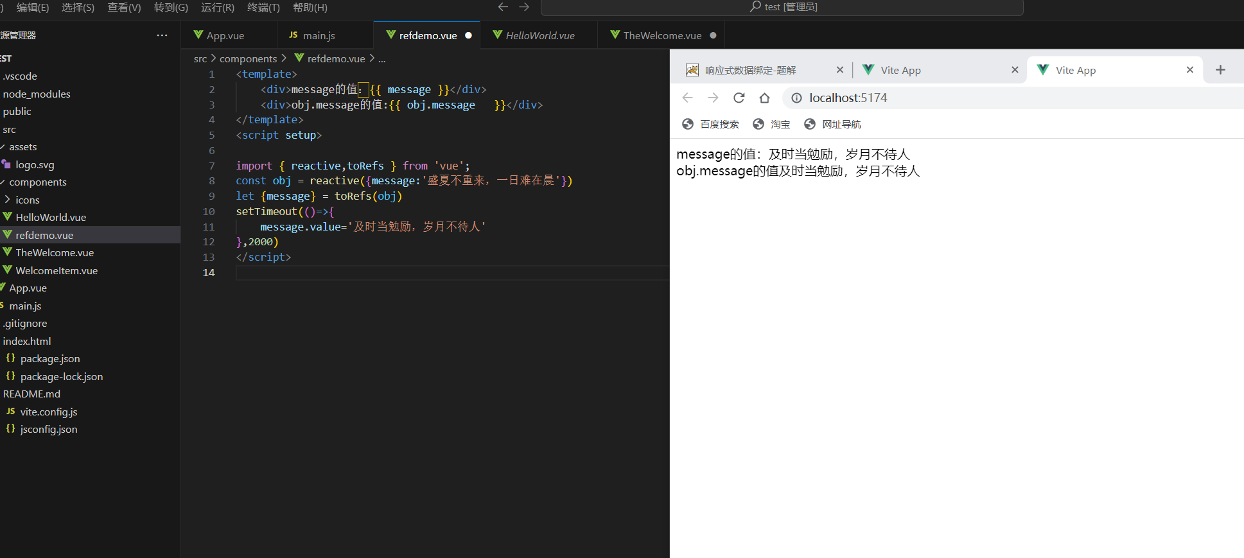Click the search icon in command center
This screenshot has width=1244, height=558.
tap(755, 6)
